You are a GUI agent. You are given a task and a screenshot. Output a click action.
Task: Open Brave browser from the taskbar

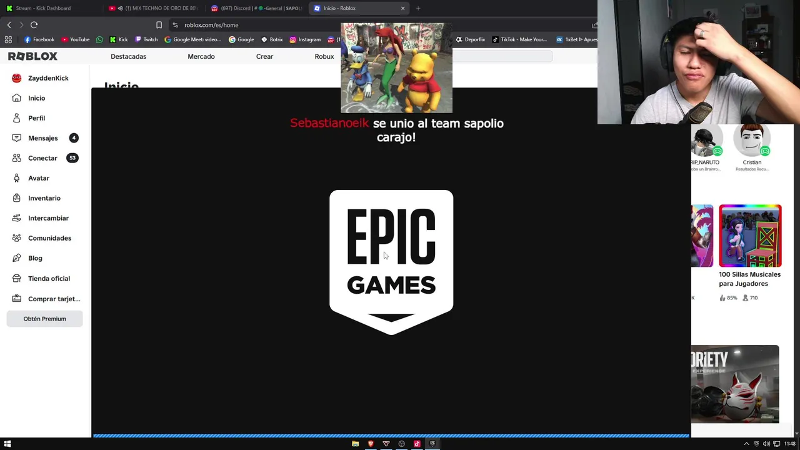(x=371, y=444)
